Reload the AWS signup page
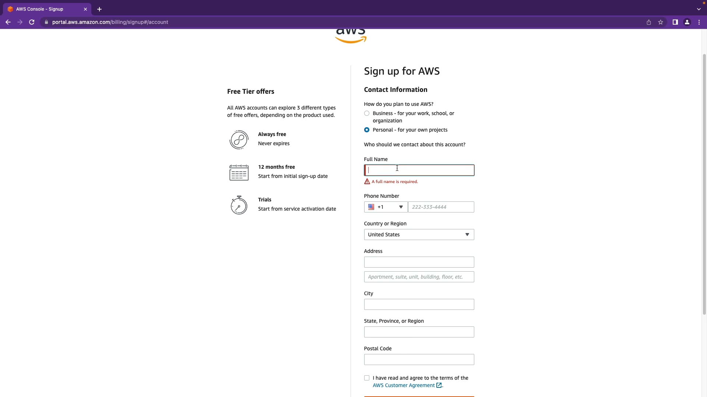Image resolution: width=707 pixels, height=397 pixels. [x=32, y=22]
